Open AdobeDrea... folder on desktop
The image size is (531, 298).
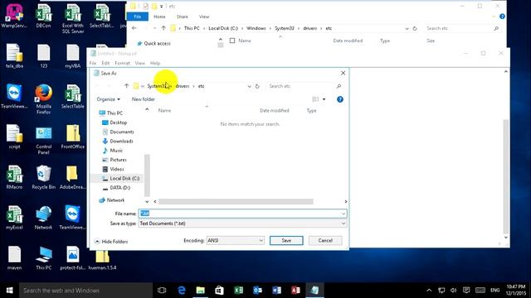pyautogui.click(x=72, y=176)
